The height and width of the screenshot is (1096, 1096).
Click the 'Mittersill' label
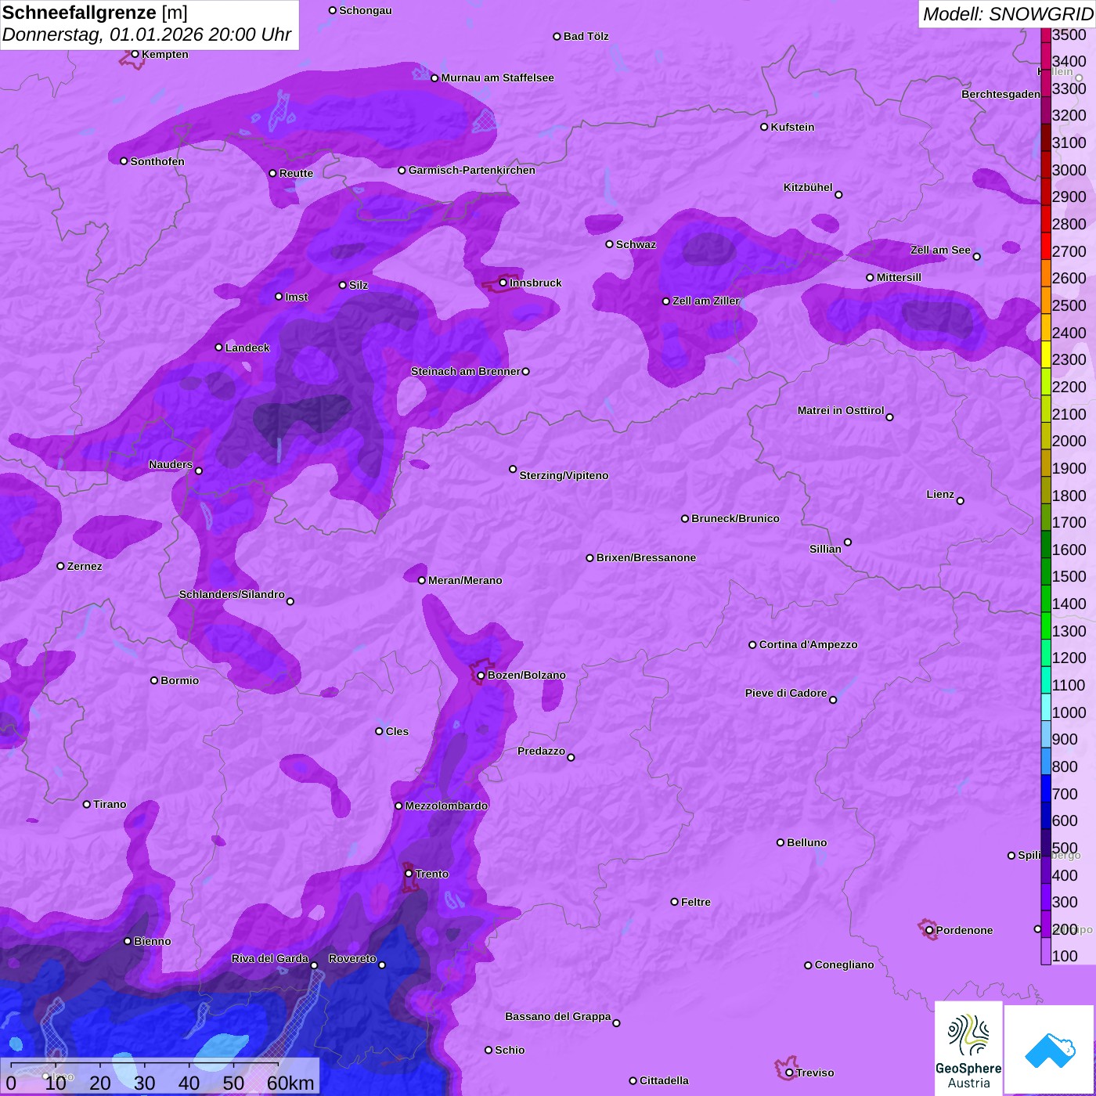[899, 277]
